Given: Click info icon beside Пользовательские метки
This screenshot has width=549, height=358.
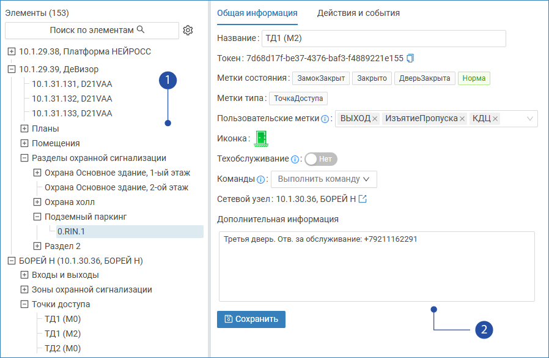Looking at the screenshot, I should tap(325, 119).
